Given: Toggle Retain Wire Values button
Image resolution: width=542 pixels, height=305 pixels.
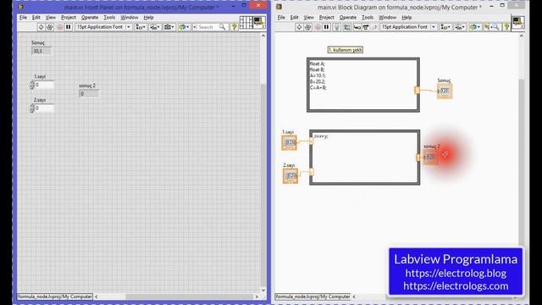Looking at the screenshot, I should [x=346, y=27].
